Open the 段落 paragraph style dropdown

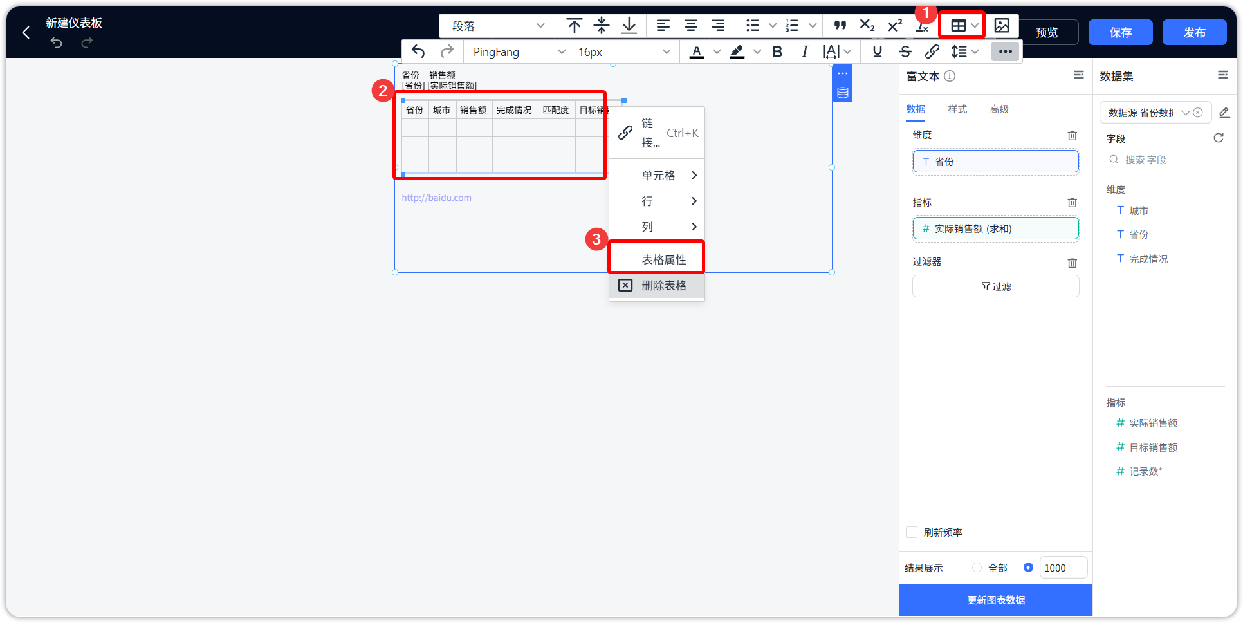(x=498, y=26)
